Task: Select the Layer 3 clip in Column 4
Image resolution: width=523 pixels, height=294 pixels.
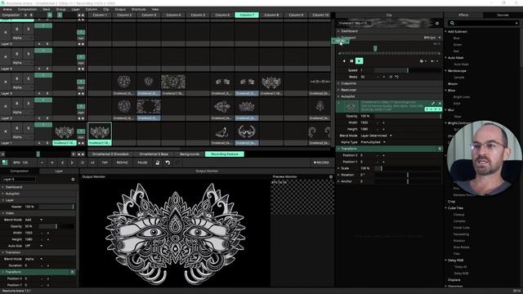Action: pyautogui.click(x=173, y=82)
